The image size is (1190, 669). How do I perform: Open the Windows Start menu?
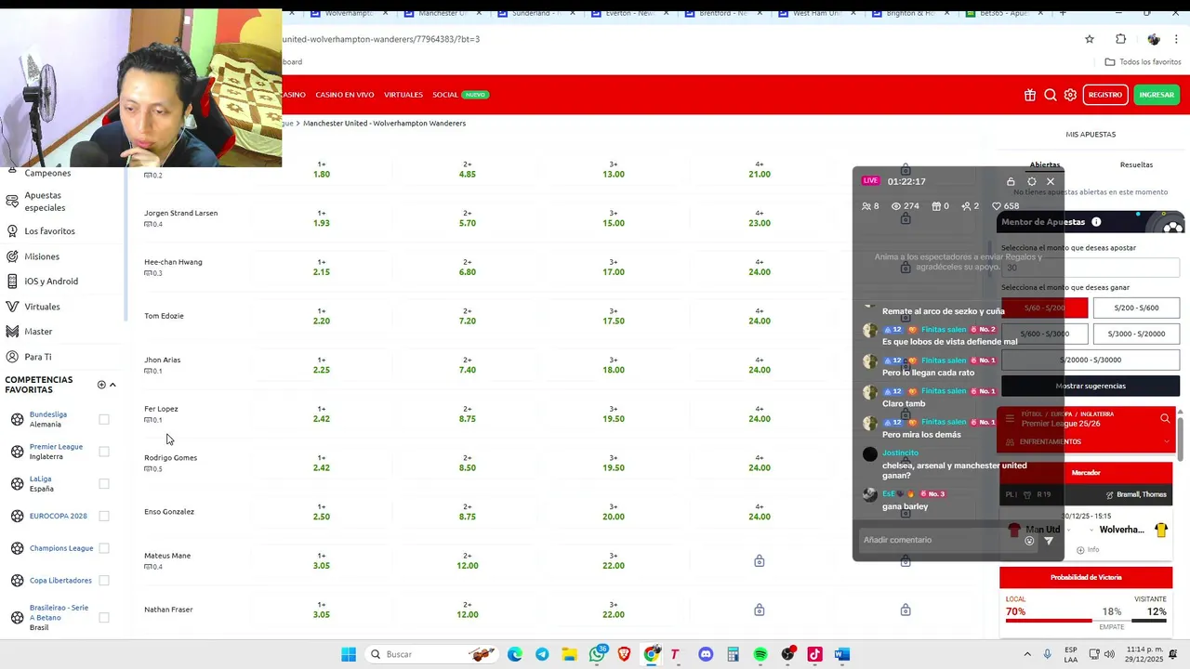coord(349,654)
